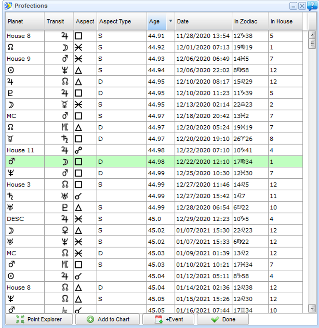Image resolution: width=319 pixels, height=328 pixels.
Task: Click the Mercury glyph in the 12/20/2020 19:10 row
Action: [10, 139]
